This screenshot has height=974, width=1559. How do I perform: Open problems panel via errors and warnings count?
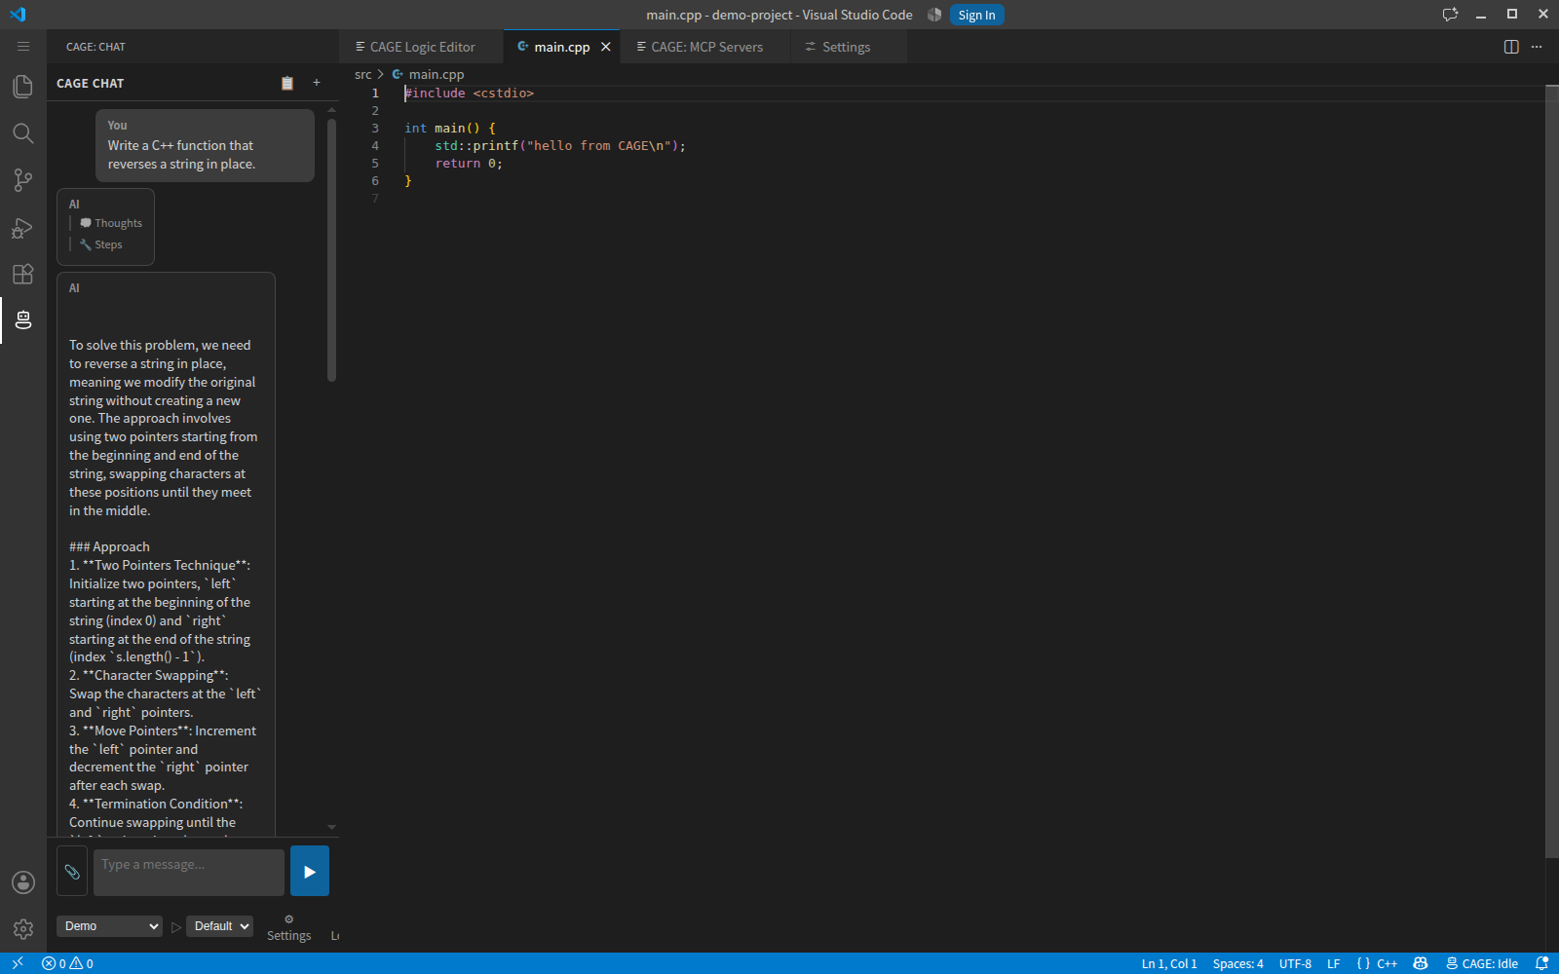pyautogui.click(x=67, y=963)
